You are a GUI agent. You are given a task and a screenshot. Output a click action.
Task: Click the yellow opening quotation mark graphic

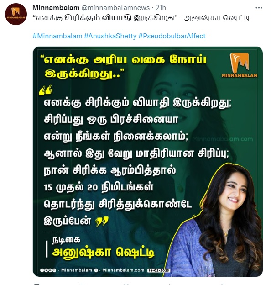coord(46,90)
